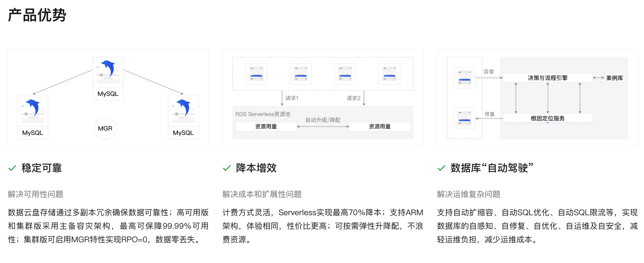This screenshot has height=263, width=644.
Task: Click the right 资源用量 box
Action: coord(380,126)
